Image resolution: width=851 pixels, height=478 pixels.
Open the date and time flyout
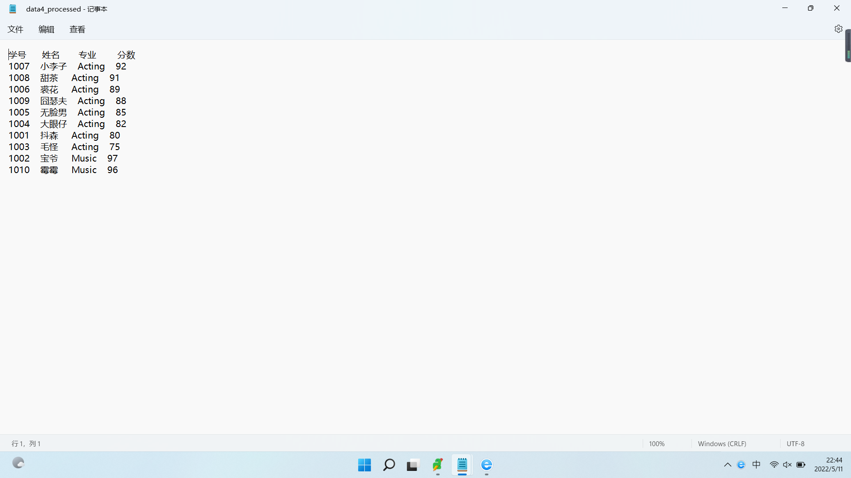(828, 465)
